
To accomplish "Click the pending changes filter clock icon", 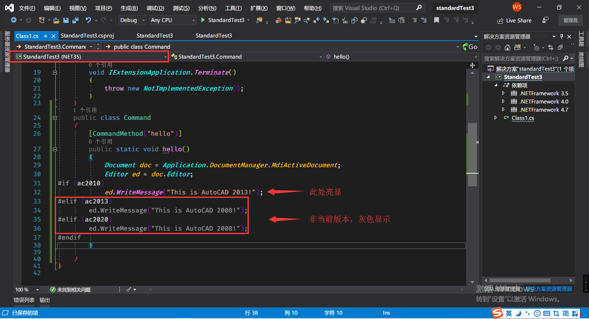I will click(x=536, y=47).
